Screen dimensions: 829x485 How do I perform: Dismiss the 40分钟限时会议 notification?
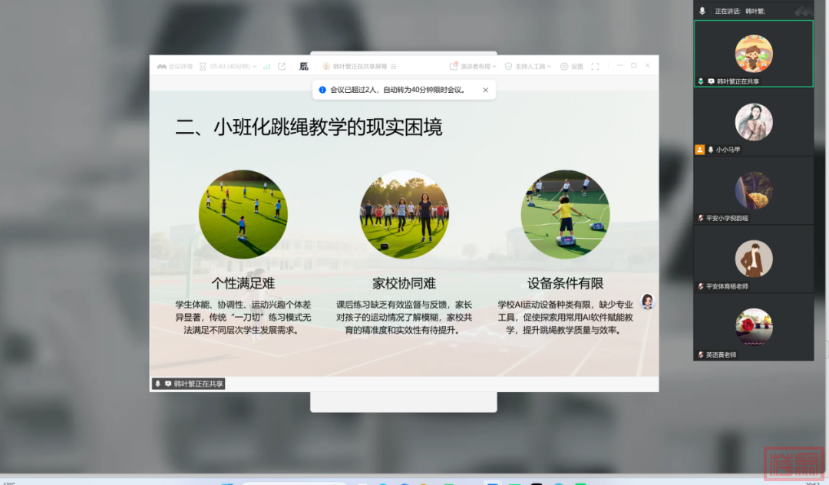tap(485, 90)
